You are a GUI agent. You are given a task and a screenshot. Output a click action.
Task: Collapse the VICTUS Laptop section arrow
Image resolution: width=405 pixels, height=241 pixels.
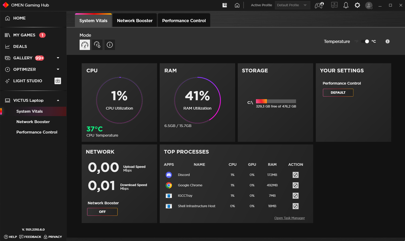click(x=58, y=100)
